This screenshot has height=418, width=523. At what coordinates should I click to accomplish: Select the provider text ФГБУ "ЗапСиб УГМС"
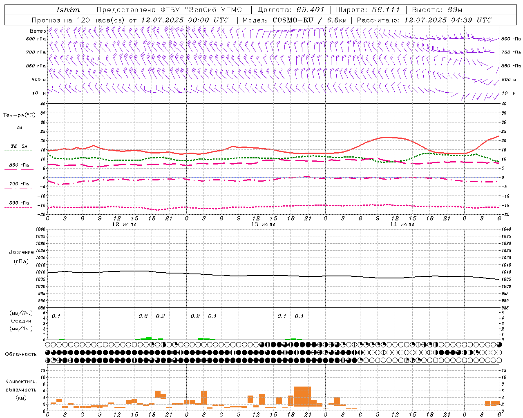pos(203,10)
